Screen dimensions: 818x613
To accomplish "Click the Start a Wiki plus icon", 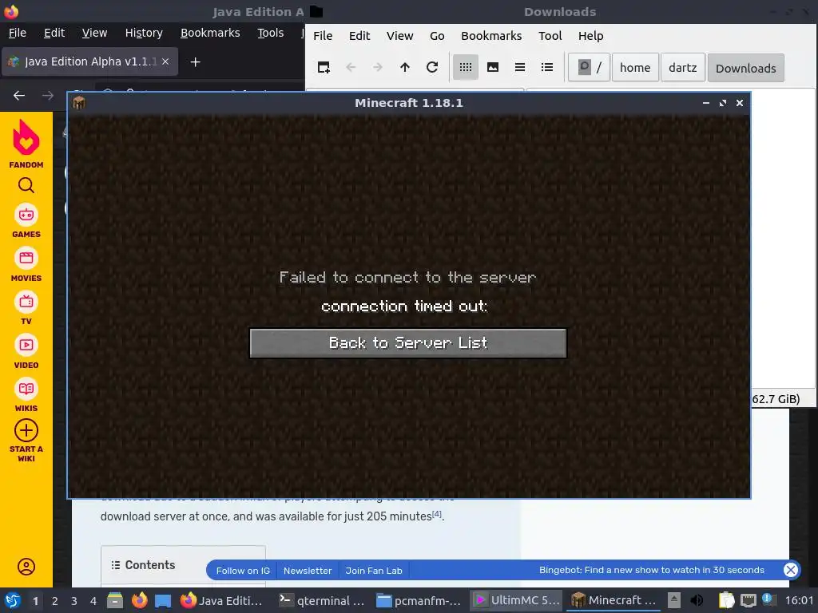I will click(x=26, y=430).
